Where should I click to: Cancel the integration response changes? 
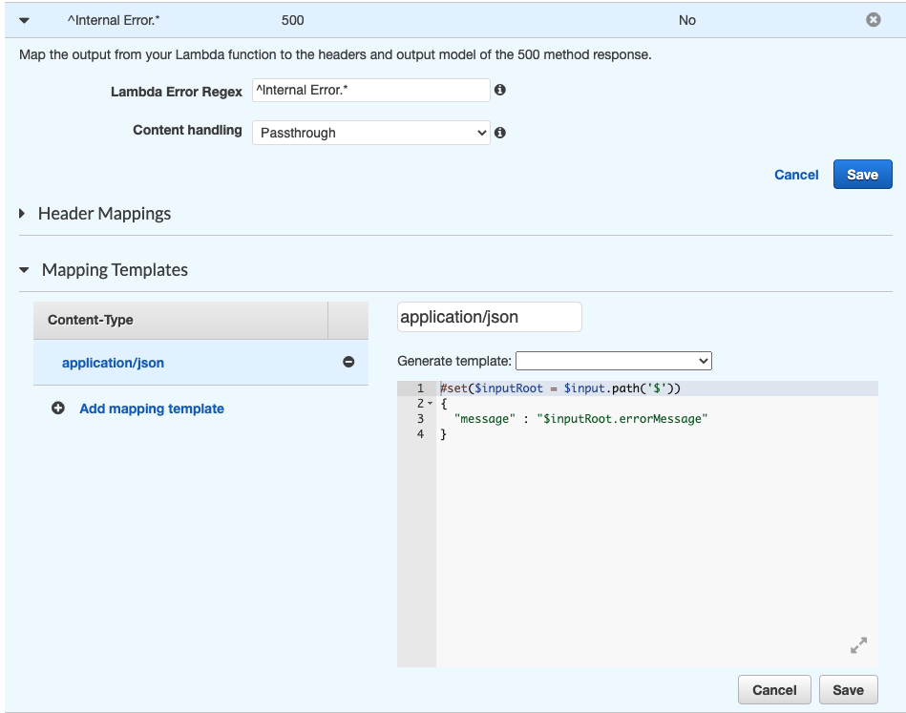[x=796, y=175]
